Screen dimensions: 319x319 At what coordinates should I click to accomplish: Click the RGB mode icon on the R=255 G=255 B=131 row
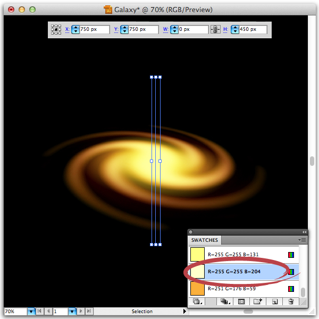point(291,255)
